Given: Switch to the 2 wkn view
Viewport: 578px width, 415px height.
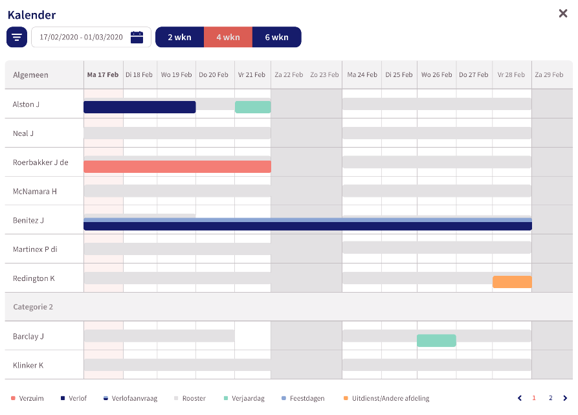Looking at the screenshot, I should point(179,37).
